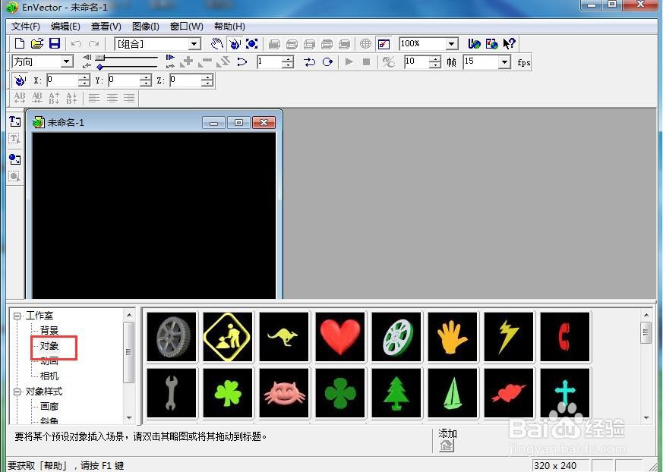Create a new document with the blank page icon

point(20,43)
